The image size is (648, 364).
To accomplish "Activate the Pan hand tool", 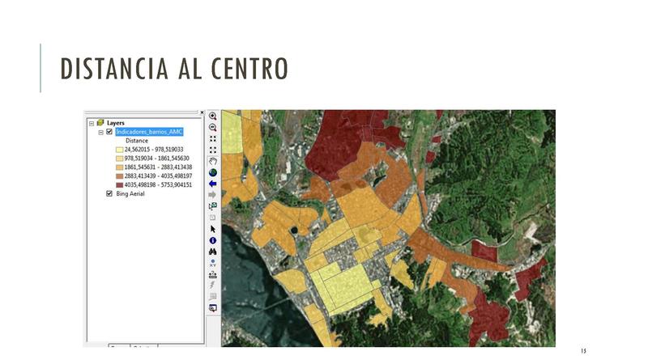I will click(x=213, y=161).
